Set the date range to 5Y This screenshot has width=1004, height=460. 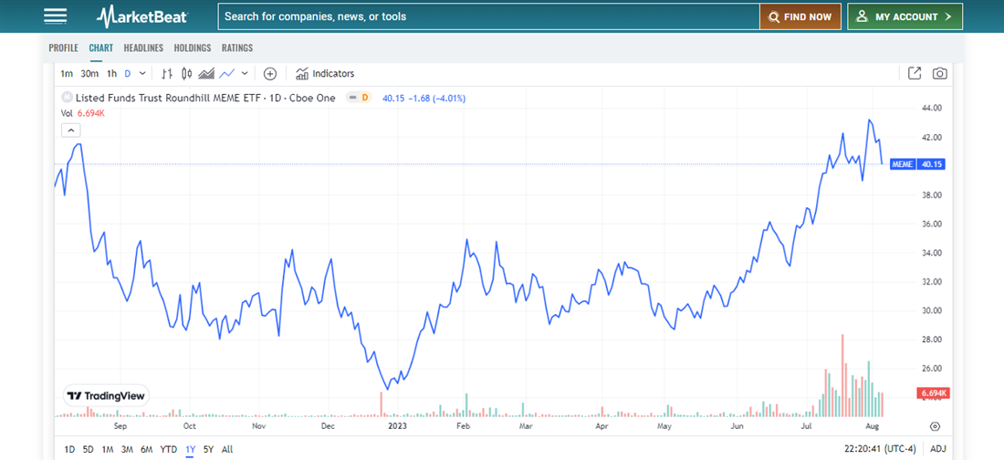pos(208,449)
